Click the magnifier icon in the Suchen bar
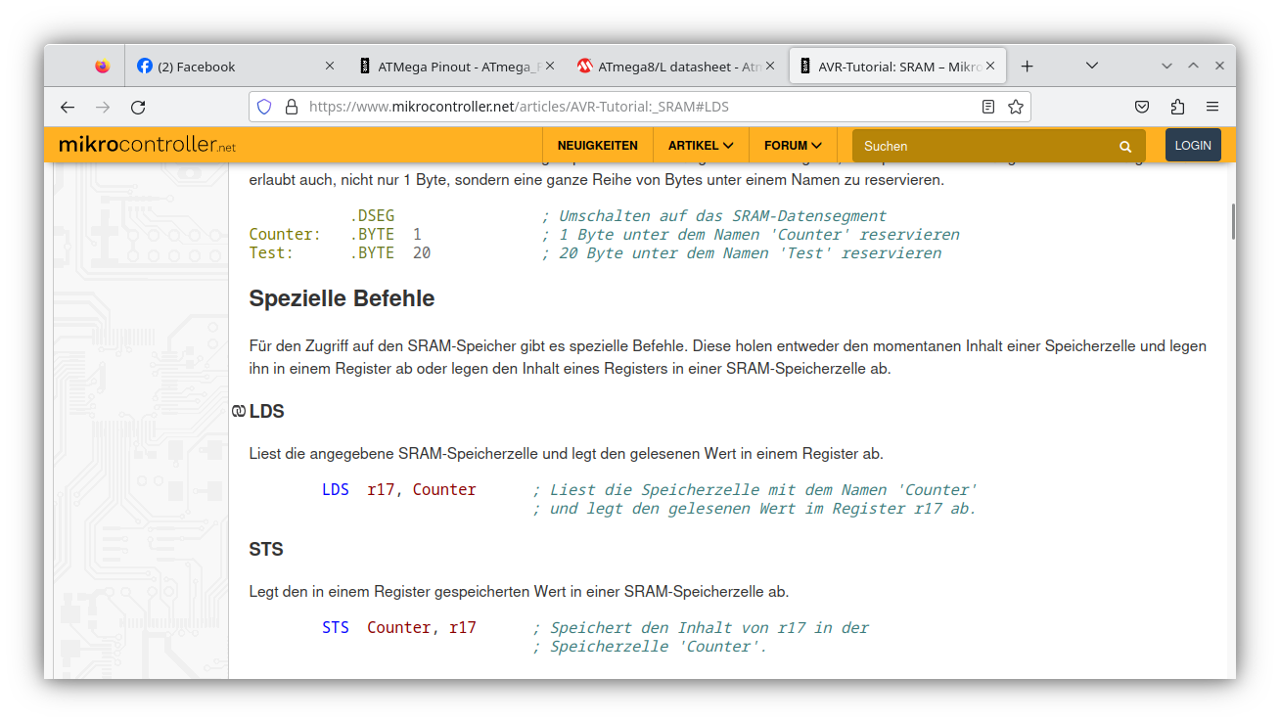 (x=1124, y=145)
